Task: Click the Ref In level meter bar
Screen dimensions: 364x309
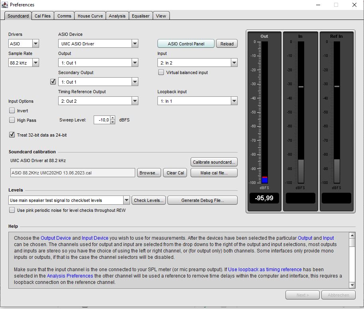Action: click(x=337, y=112)
